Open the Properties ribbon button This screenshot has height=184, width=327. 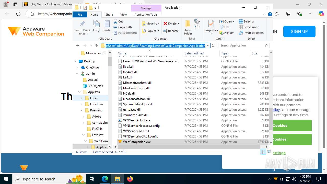211,27
